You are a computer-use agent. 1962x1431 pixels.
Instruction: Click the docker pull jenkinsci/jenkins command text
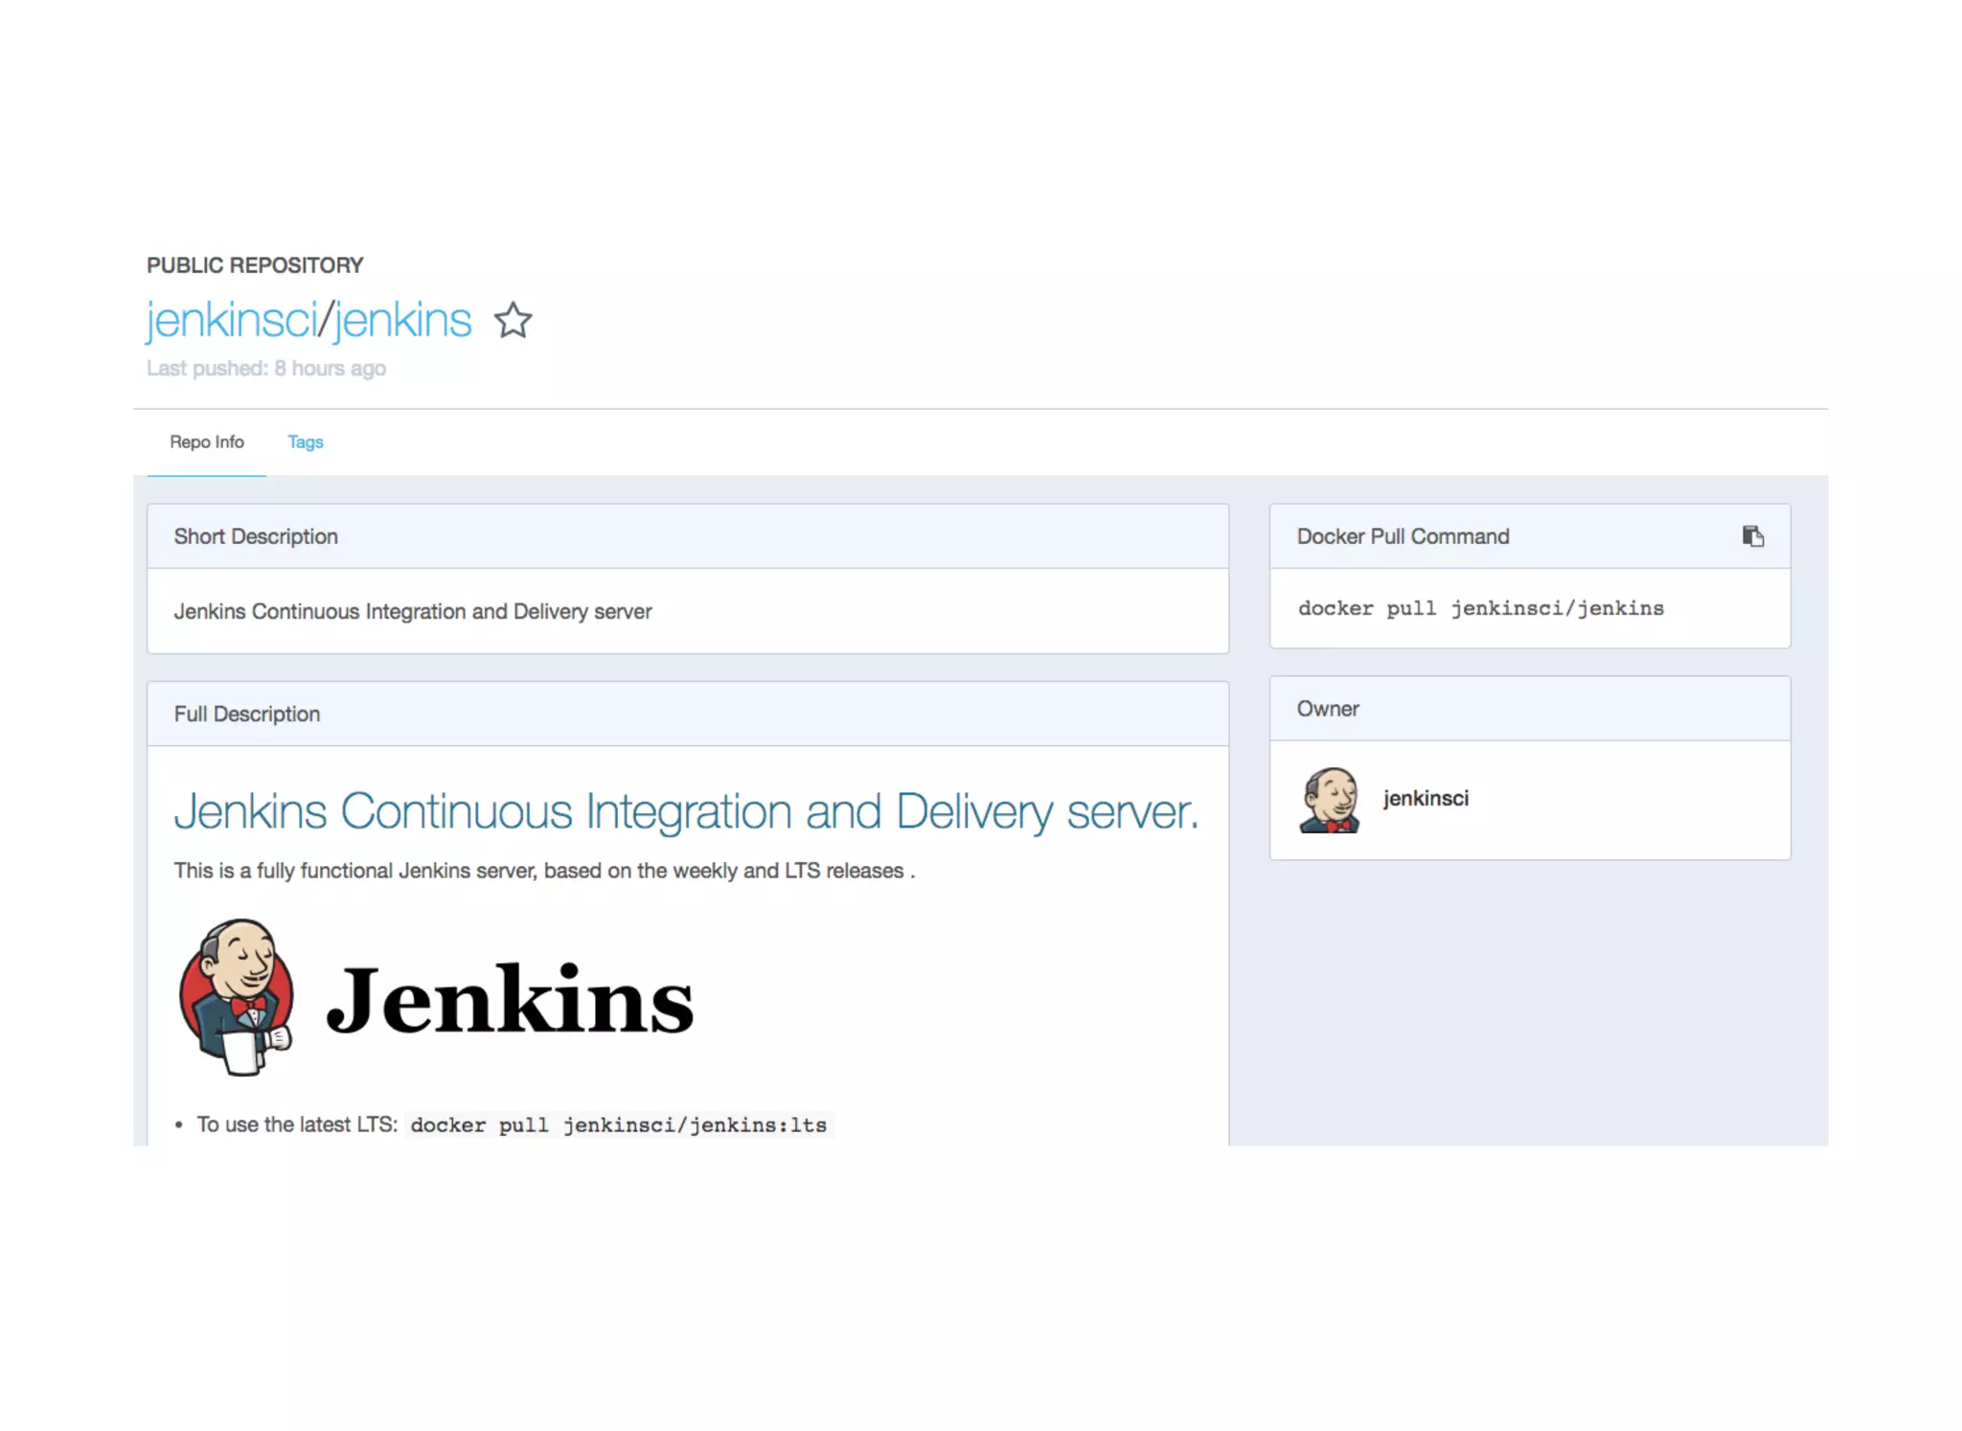click(x=1480, y=609)
